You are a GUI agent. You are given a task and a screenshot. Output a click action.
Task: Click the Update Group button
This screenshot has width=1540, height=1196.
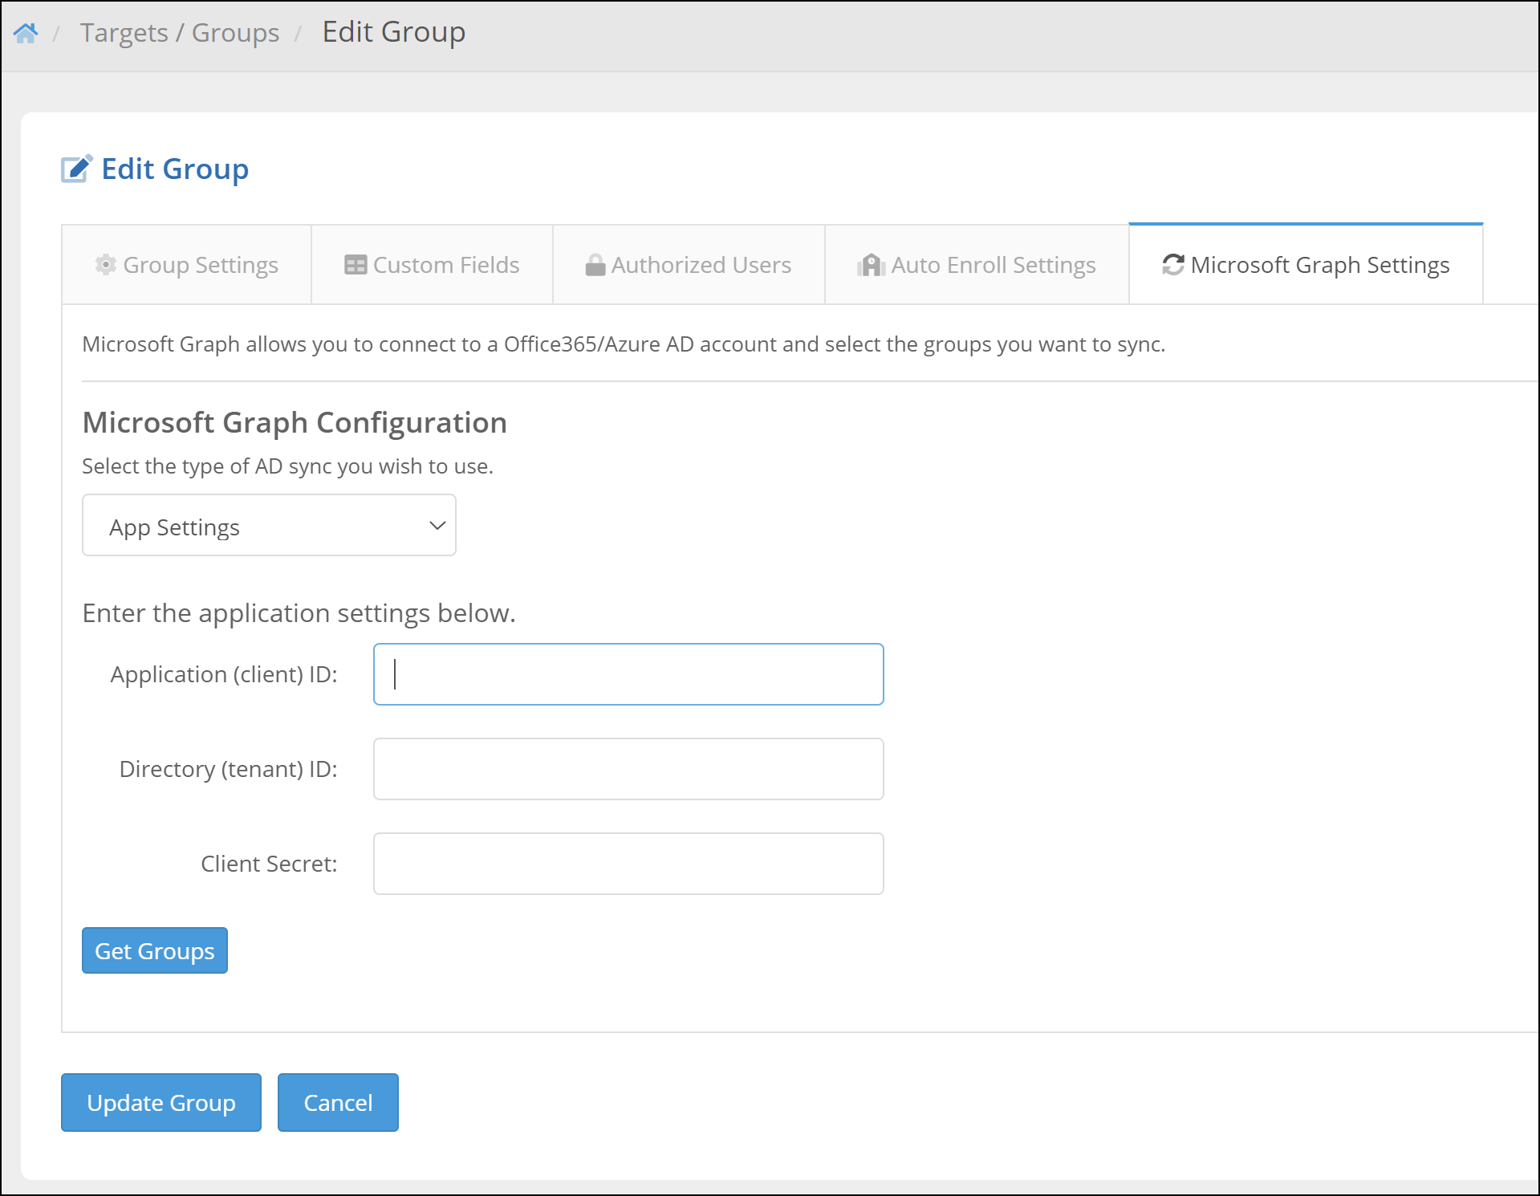point(161,1102)
